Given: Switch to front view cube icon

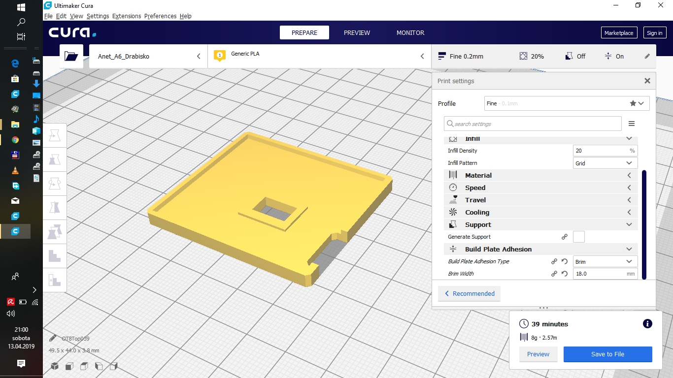Looking at the screenshot, I should pos(69,366).
